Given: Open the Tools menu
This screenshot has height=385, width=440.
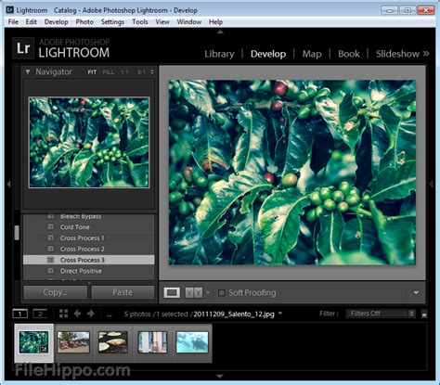Looking at the screenshot, I should tap(140, 22).
